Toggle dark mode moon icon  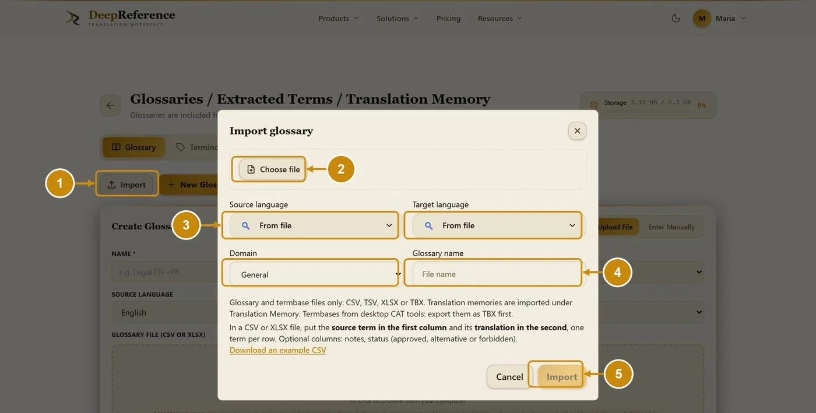pyautogui.click(x=676, y=18)
